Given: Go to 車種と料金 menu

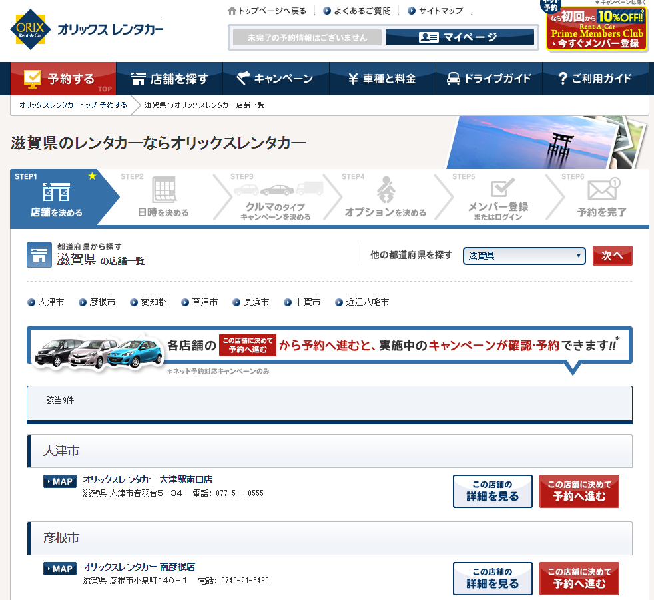Looking at the screenshot, I should pos(382,79).
